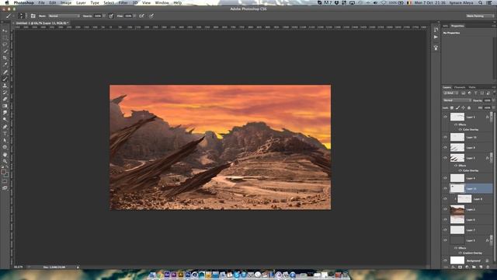Select the Gradient tool

5,106
